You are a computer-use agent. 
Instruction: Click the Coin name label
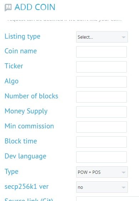21,51
